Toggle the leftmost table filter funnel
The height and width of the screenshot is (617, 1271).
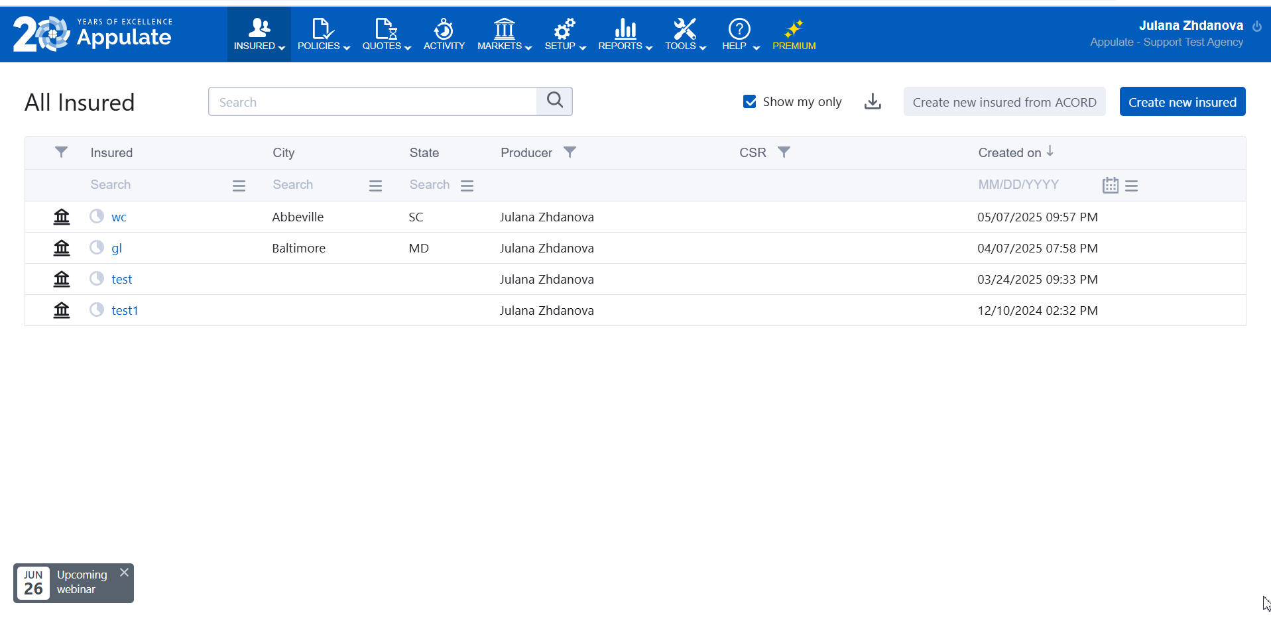click(61, 152)
